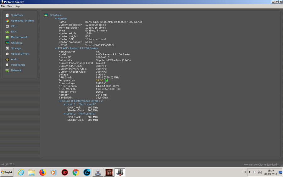
Task: Select the BenQ GL2023 monitor name text
Action: pos(114,22)
